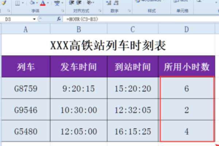Increase the cell indent
The width and height of the screenshot is (219, 146).
78,3
